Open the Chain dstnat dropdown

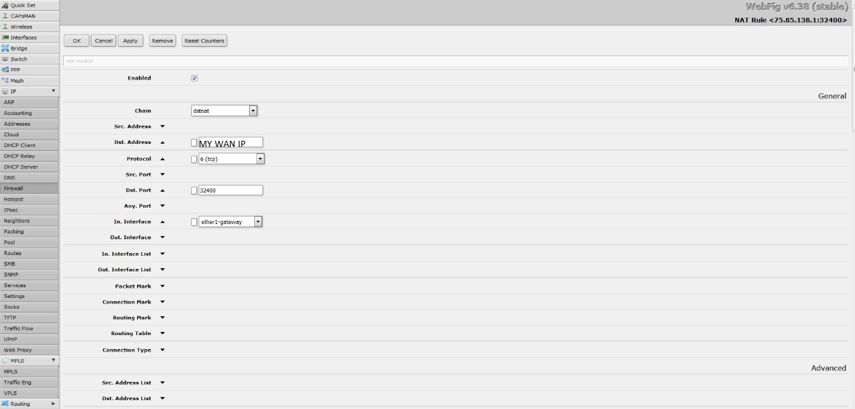[x=253, y=110]
